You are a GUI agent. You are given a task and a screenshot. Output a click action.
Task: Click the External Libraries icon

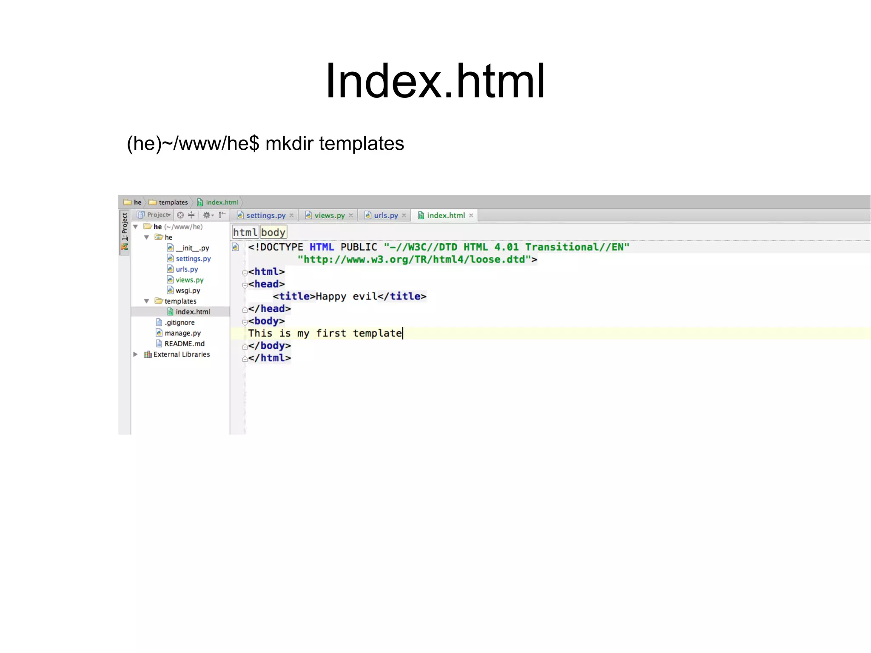[x=148, y=354]
